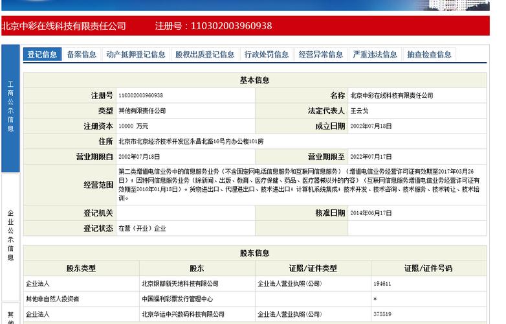Click the registration number 110302003960938 in the red banner
Image resolution: width=506 pixels, height=324 pixels.
(x=232, y=26)
